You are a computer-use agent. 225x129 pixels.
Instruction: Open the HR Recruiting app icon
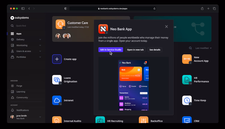100,120
